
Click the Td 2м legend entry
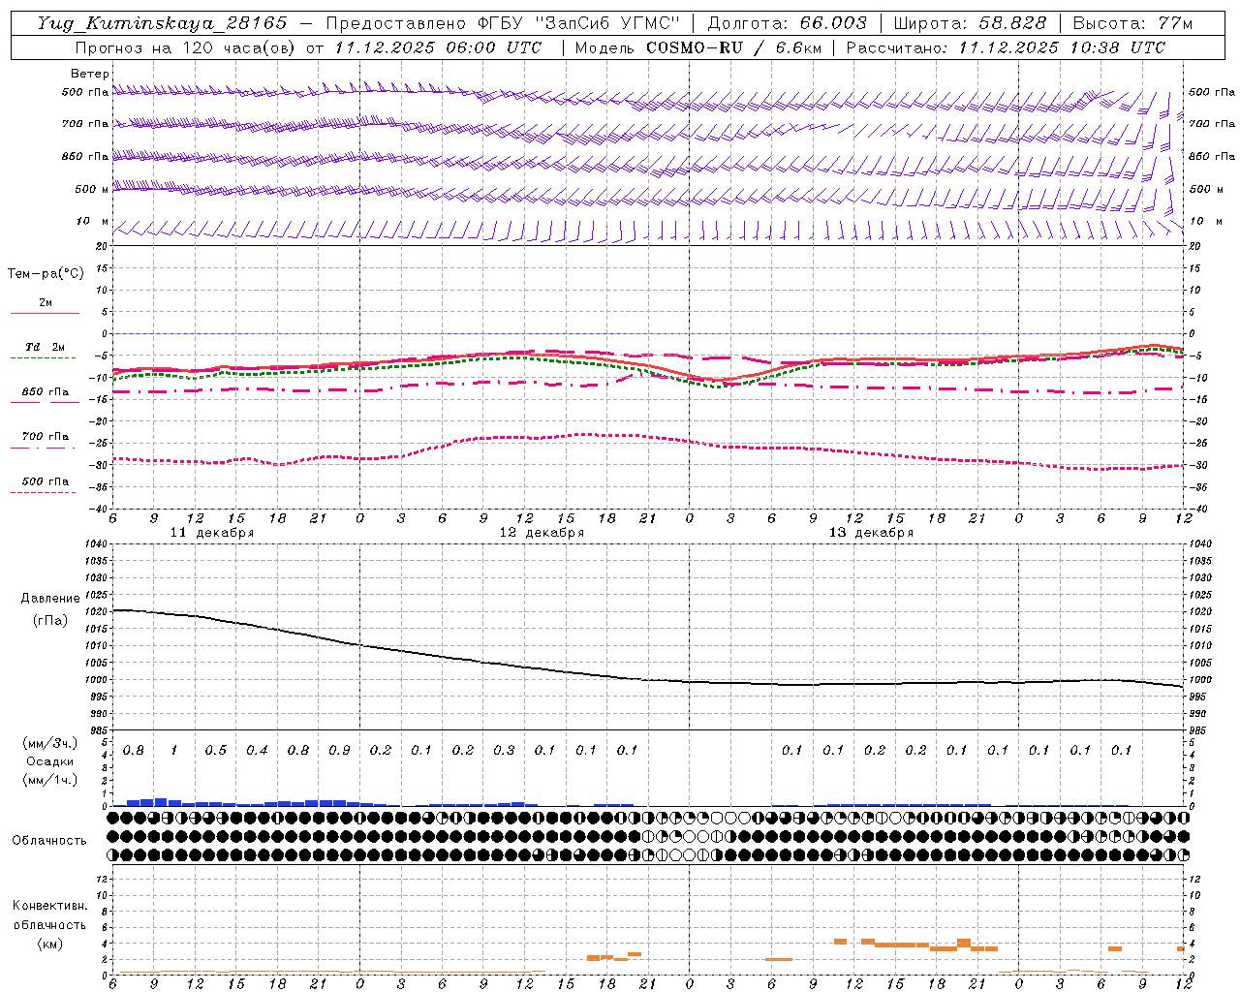46,347
